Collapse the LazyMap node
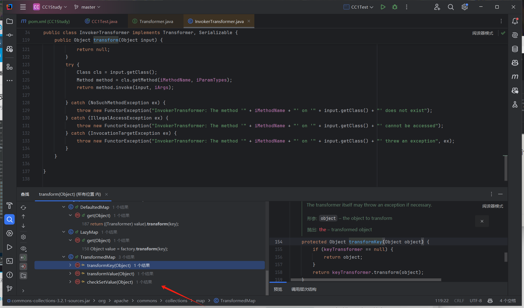Viewport: 524px width, 308px height. coord(64,232)
